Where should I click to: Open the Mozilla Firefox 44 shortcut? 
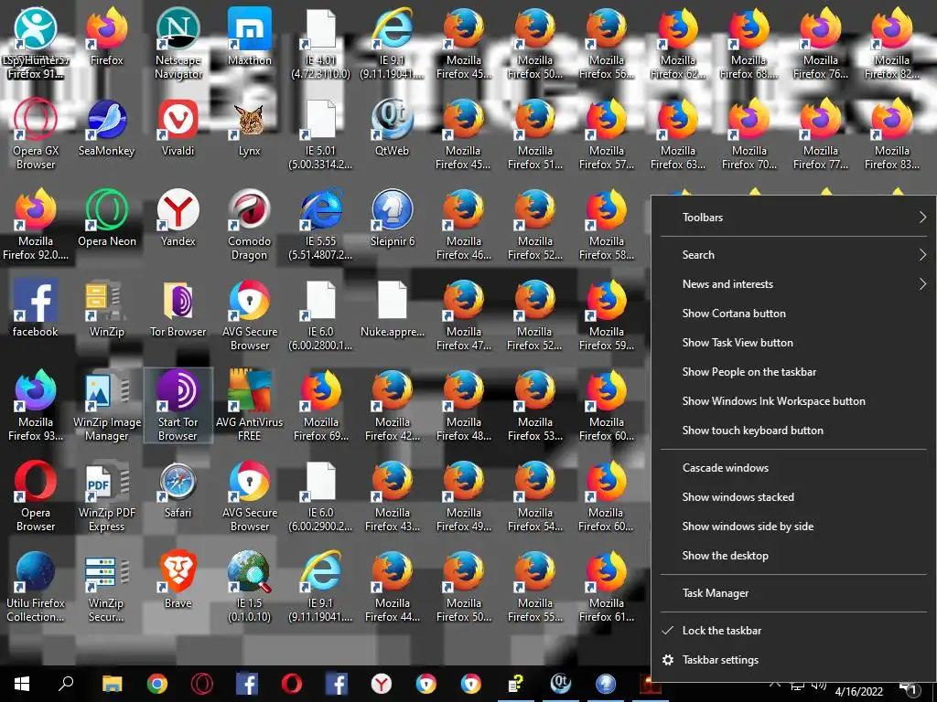click(x=392, y=587)
